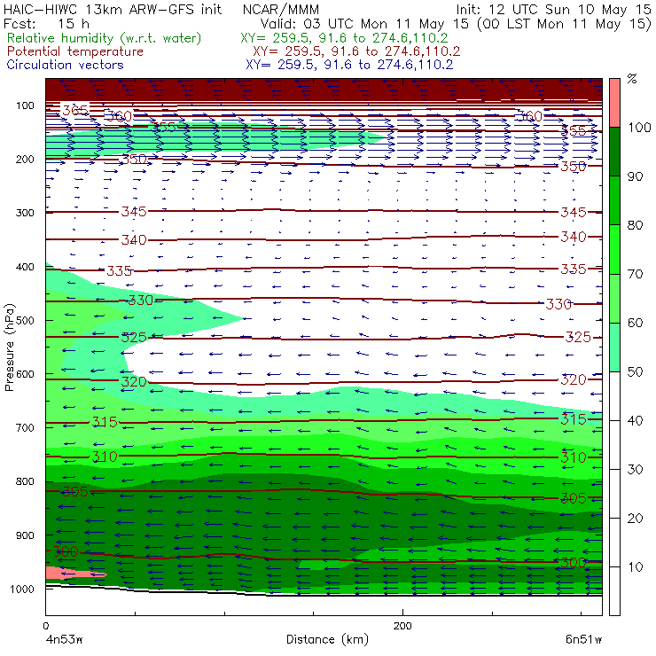Select the green XY= 259.5, 91.6 coordinates line
The height and width of the screenshot is (656, 656).
tap(344, 38)
